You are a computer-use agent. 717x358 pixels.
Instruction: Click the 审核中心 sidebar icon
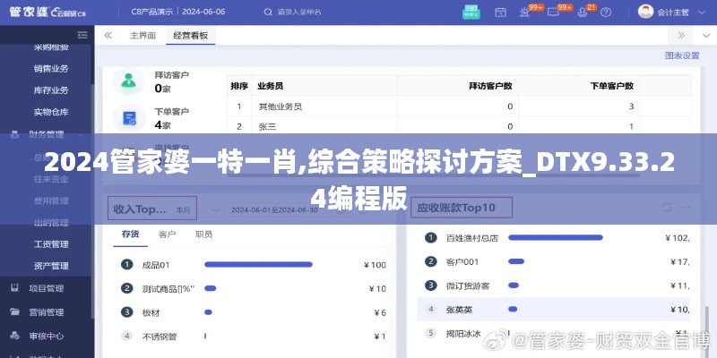tap(14, 337)
